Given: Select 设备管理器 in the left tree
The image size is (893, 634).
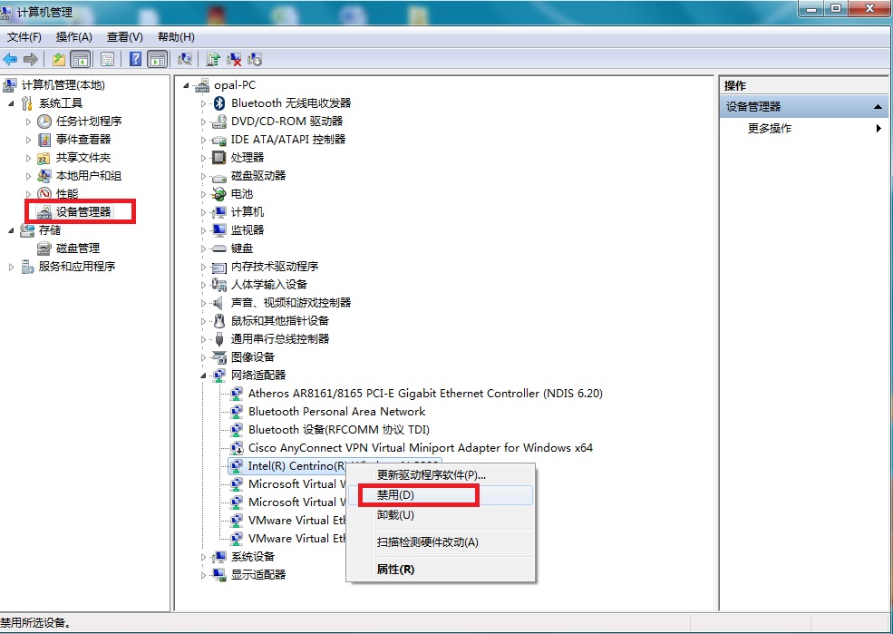Looking at the screenshot, I should [83, 212].
